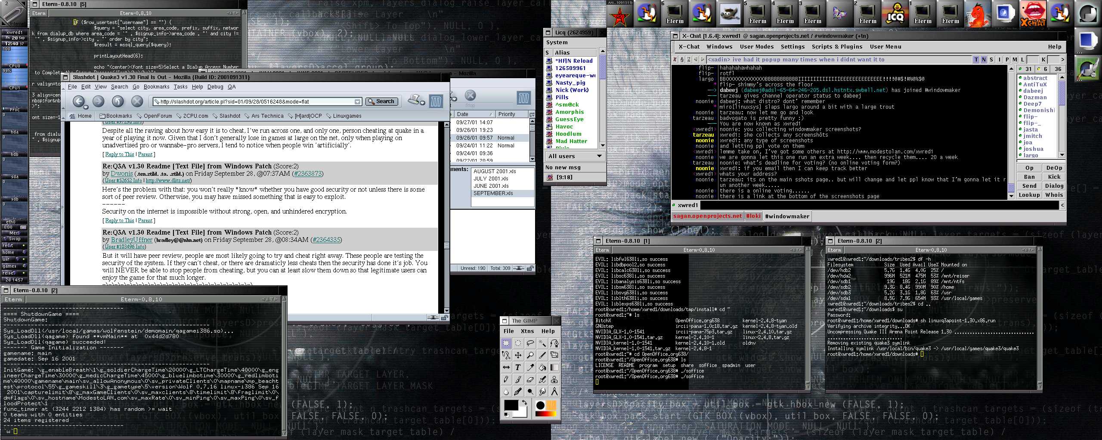Switch to the sagan.openprojects.net tab
Viewport: 1102px width, 440px height.
pyautogui.click(x=708, y=216)
